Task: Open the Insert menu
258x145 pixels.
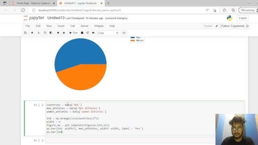Action: click(61, 26)
